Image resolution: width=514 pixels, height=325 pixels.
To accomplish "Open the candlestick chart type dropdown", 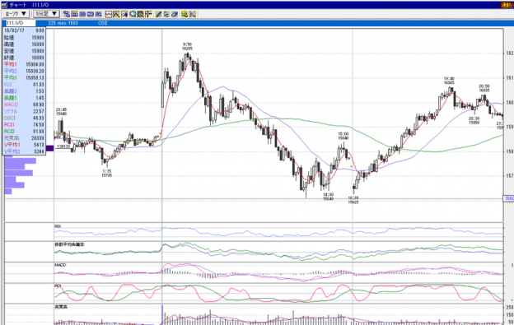I will (x=16, y=14).
